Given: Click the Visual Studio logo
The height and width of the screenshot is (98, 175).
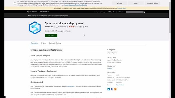Looking at the screenshot, I should coord(32,11).
